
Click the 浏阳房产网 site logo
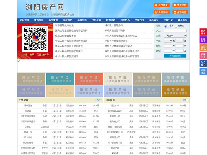[45, 7]
